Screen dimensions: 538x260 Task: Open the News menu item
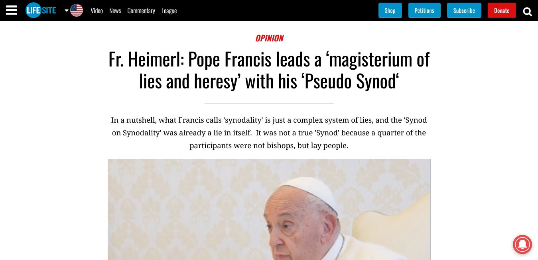[x=115, y=11]
